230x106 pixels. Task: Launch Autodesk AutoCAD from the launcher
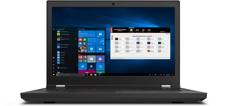coord(152,47)
